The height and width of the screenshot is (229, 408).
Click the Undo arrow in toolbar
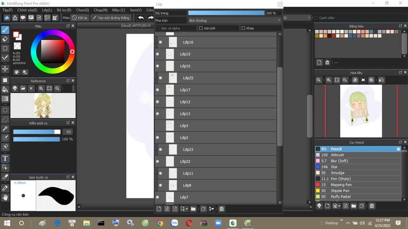(141, 17)
